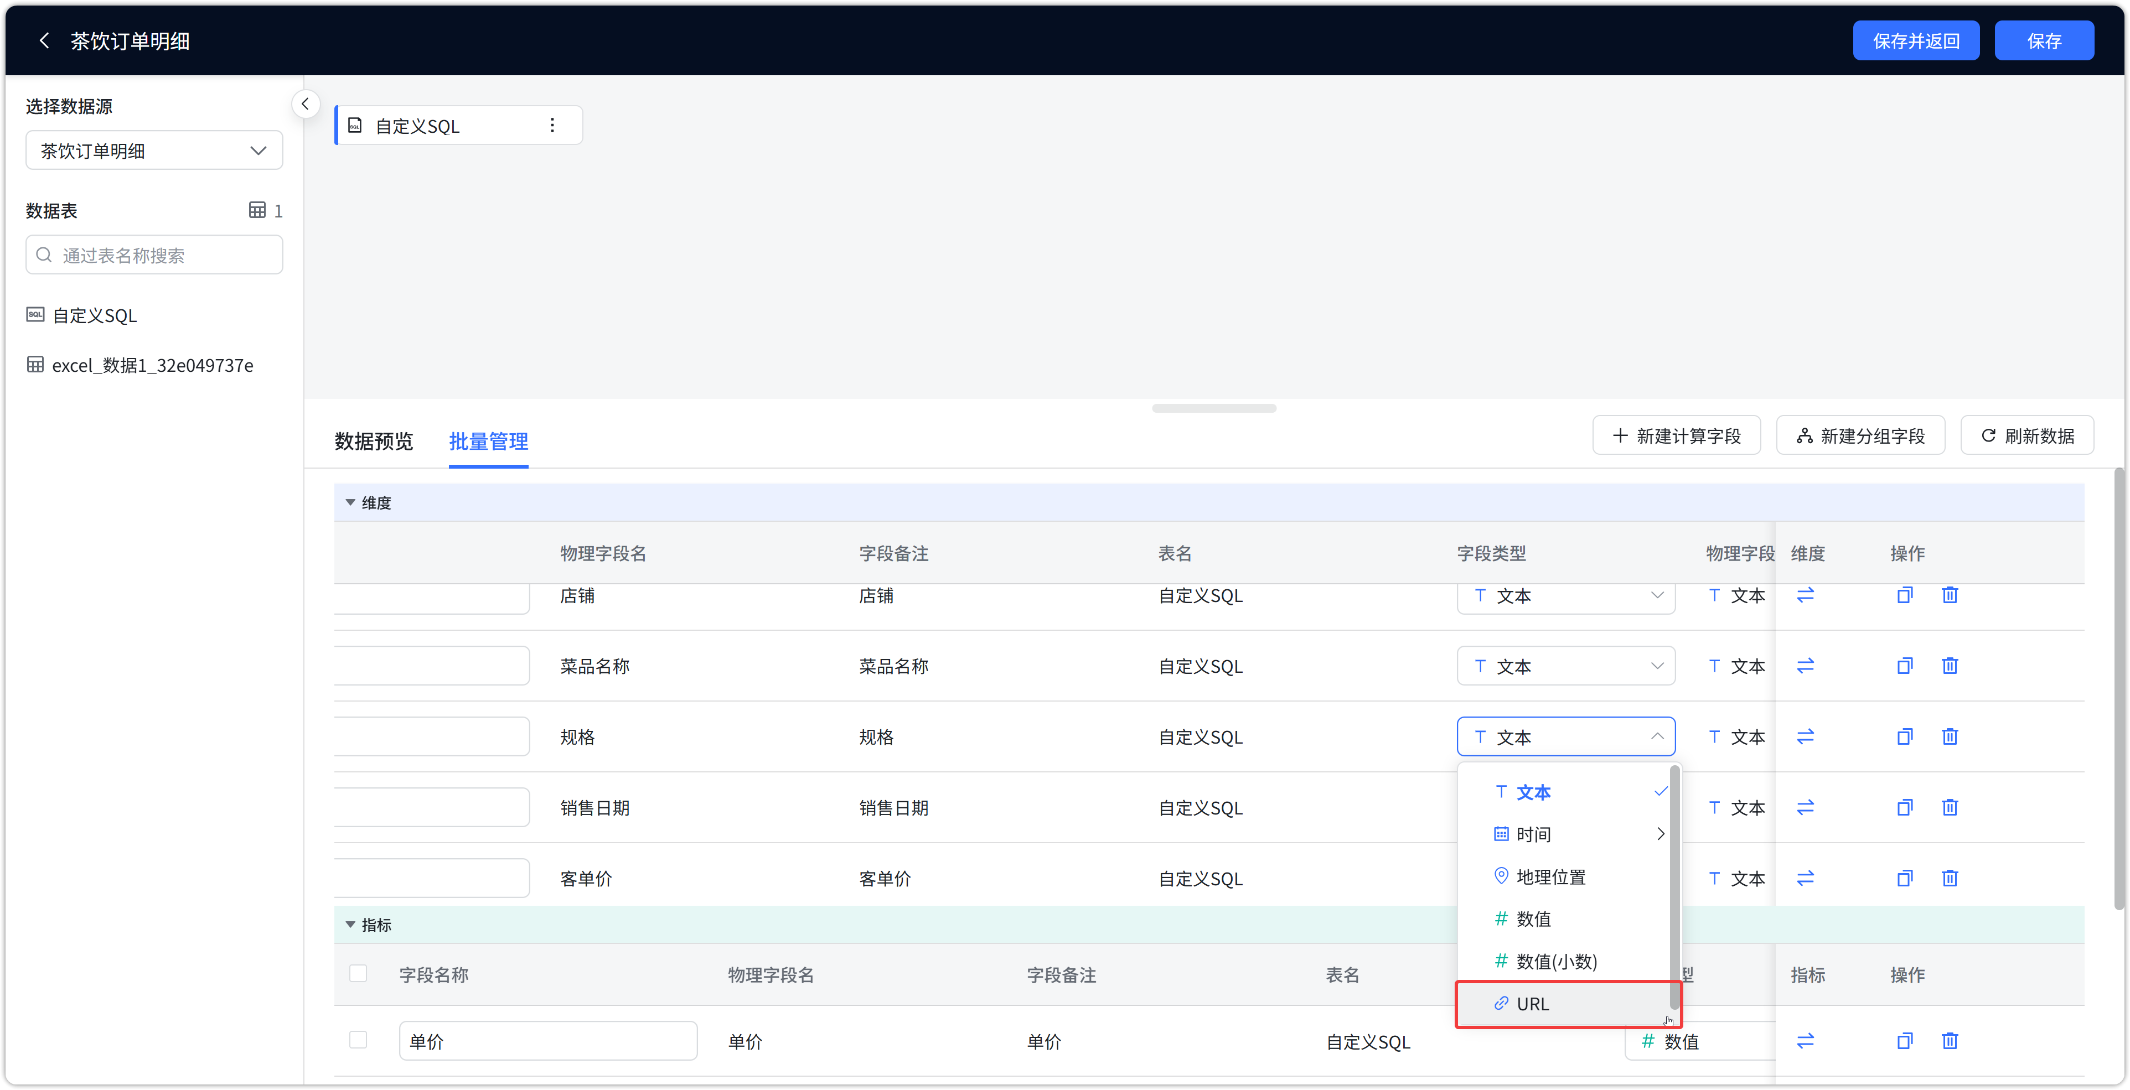
Task: Click the swap icon in the 店铺 row
Action: 1805,595
